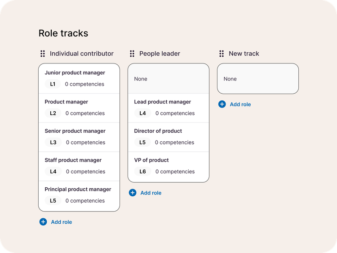The image size is (337, 253).
Task: Open the Senior product manager role
Action: tap(79, 137)
